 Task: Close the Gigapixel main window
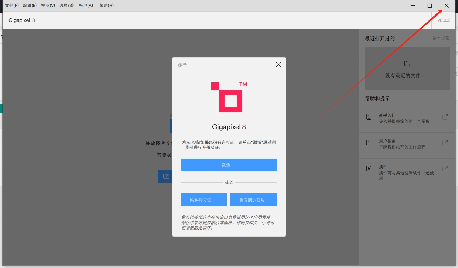click(447, 6)
